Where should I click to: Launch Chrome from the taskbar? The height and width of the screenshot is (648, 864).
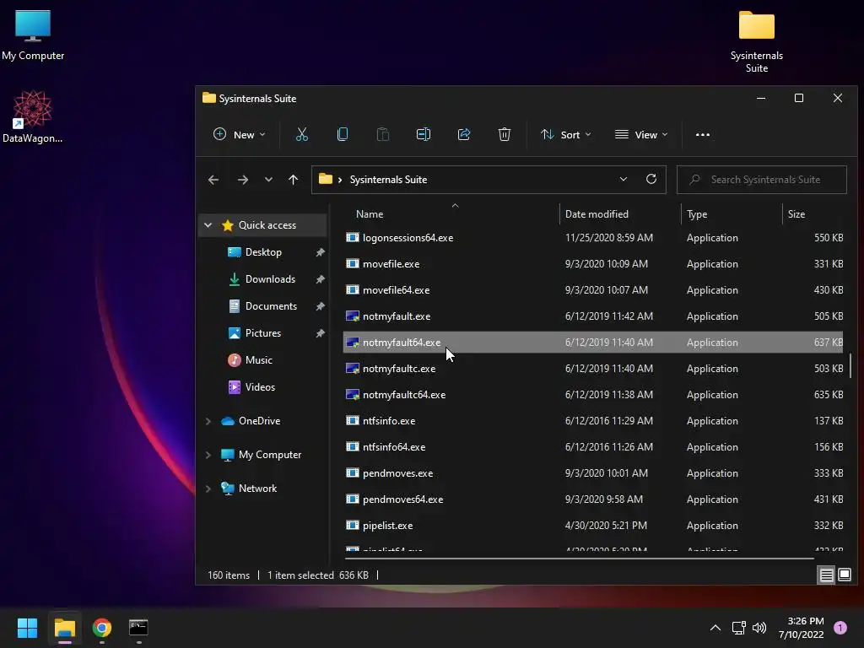(x=102, y=628)
